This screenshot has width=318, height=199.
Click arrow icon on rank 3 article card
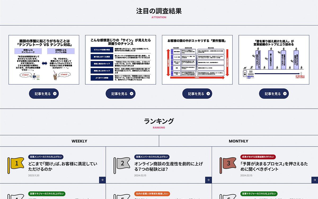tap(315, 180)
